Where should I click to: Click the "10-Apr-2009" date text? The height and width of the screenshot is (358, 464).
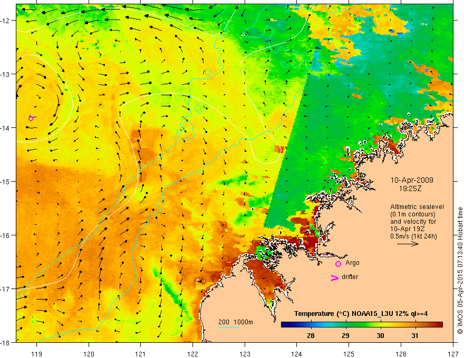[x=412, y=180]
